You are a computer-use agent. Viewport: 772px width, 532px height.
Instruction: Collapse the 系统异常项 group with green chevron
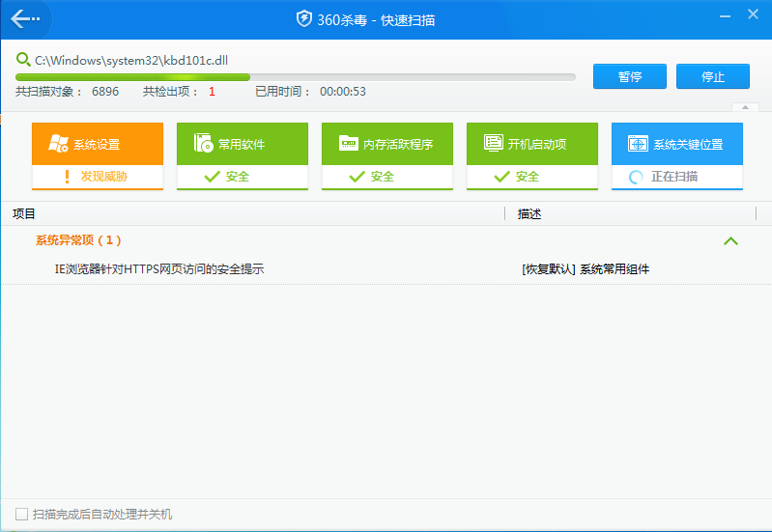point(730,240)
